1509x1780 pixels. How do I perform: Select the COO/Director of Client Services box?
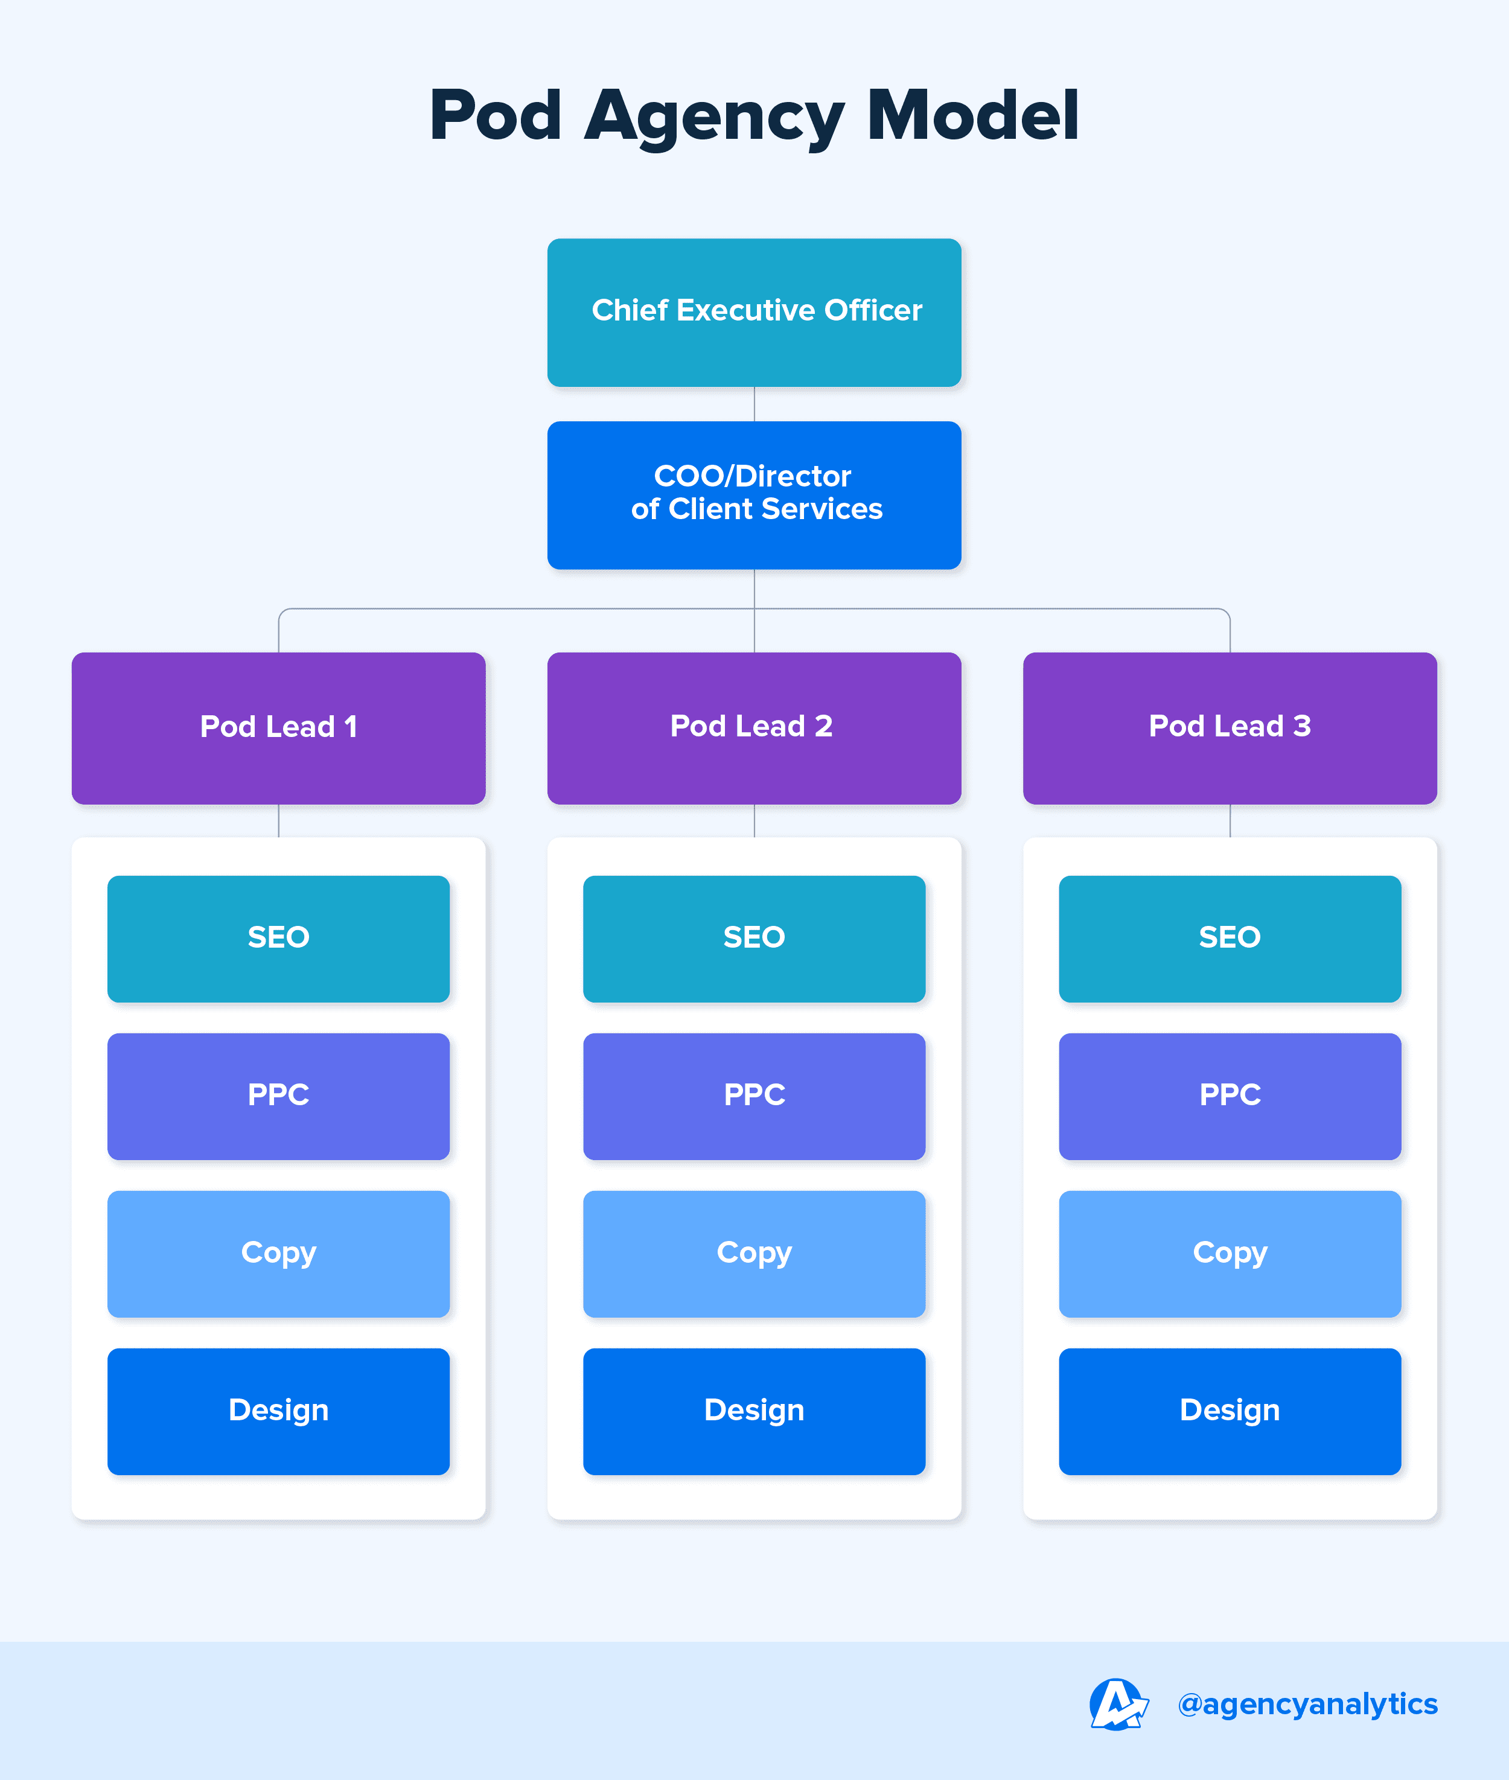click(x=754, y=494)
